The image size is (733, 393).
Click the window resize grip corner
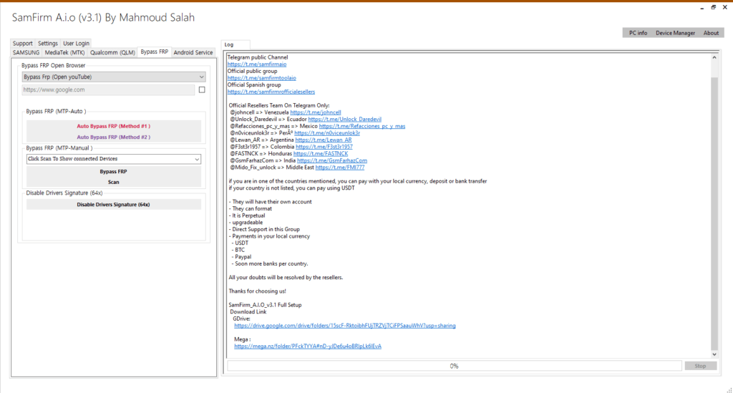coord(729,389)
